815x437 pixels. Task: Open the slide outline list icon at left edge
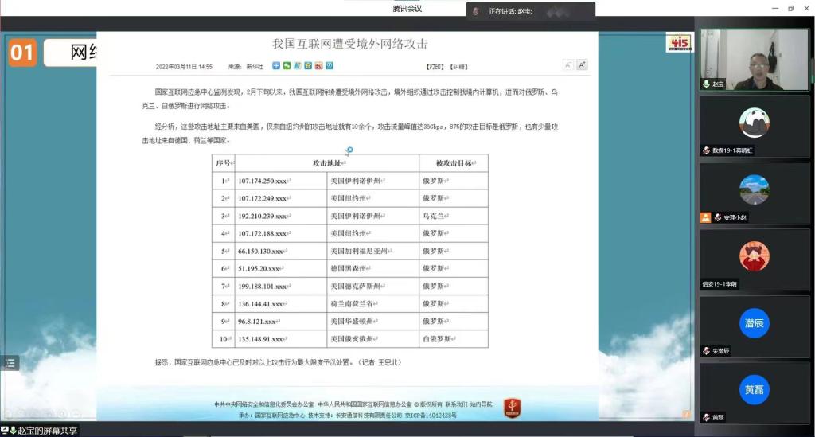[x=10, y=363]
